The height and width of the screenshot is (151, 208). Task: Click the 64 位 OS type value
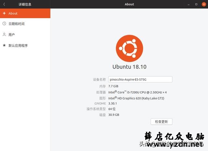[x=112, y=109]
